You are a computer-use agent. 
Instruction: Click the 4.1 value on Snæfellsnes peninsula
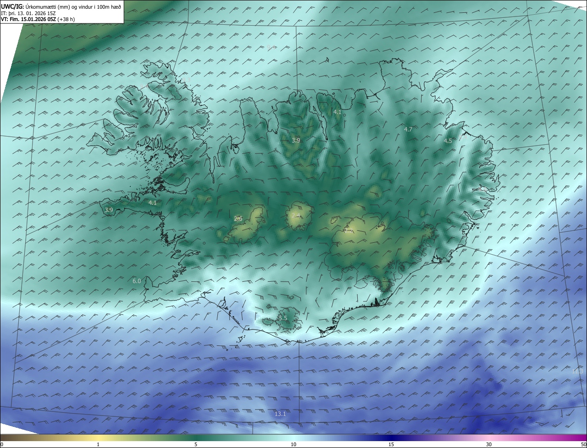point(153,202)
